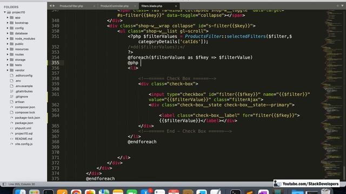346x194 pixels.
Task: Place cursor on the @endforeach line 368
Action: [142, 142]
